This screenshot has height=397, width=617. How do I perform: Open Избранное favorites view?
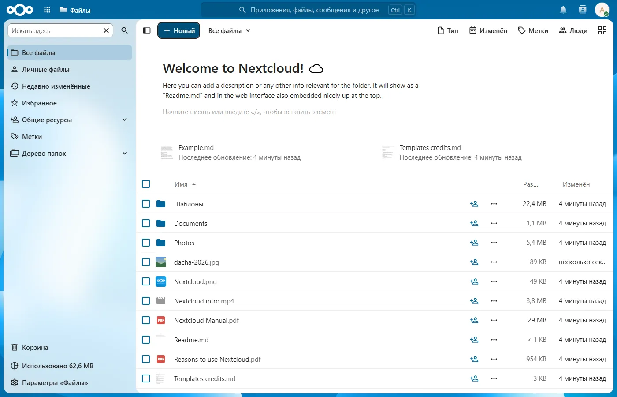[70, 103]
